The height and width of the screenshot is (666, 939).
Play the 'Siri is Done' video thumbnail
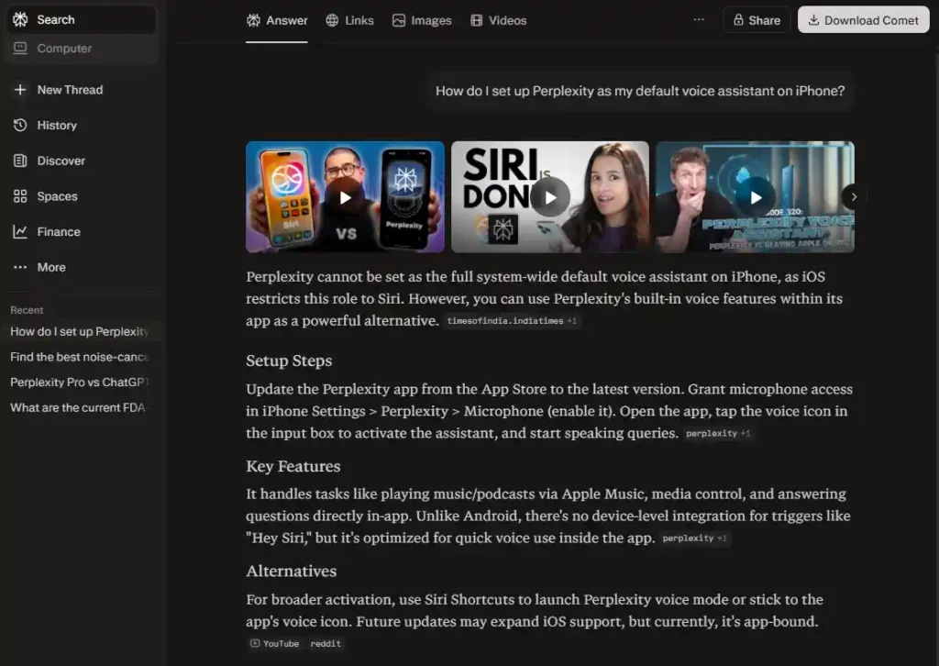click(x=550, y=196)
